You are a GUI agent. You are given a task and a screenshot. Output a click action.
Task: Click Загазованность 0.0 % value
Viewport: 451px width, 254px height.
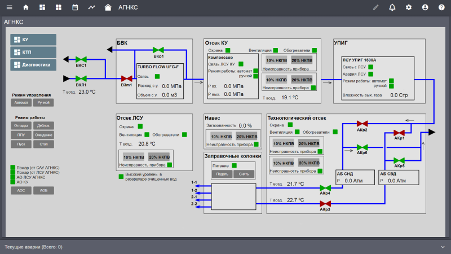pos(245,126)
